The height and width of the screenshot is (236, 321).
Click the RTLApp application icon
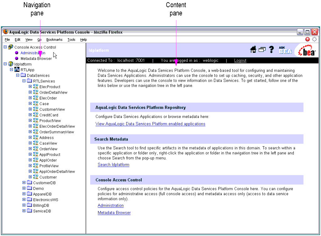[x=17, y=70]
